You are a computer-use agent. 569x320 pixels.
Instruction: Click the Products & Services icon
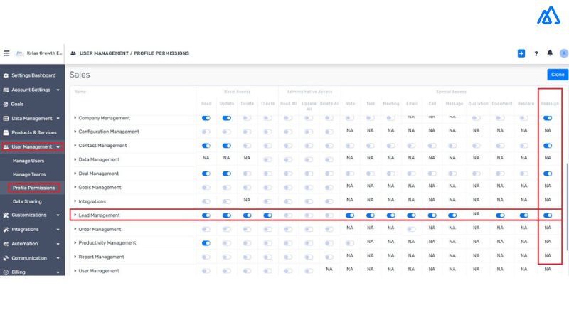(x=6, y=132)
